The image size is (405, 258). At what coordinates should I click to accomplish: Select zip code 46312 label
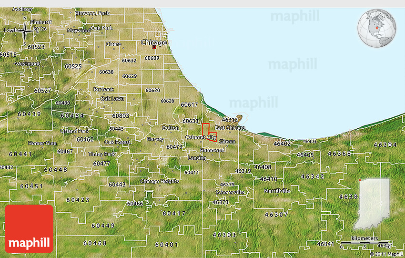point(230,119)
